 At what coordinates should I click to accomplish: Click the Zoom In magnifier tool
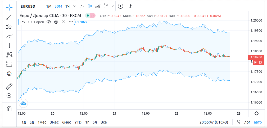(9, 96)
